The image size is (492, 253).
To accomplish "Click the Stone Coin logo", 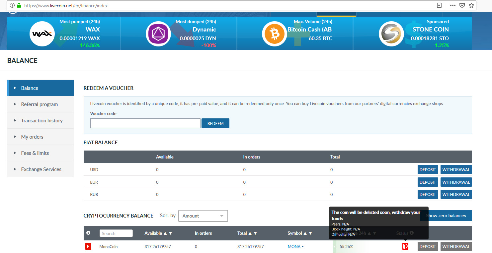I will (391, 34).
